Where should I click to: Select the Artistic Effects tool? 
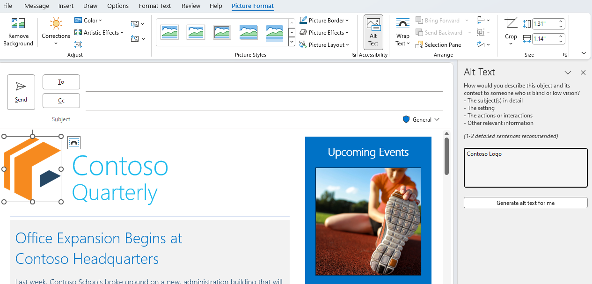click(99, 32)
